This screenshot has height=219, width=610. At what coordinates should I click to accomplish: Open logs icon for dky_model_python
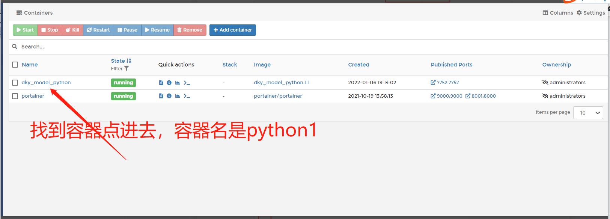point(161,83)
